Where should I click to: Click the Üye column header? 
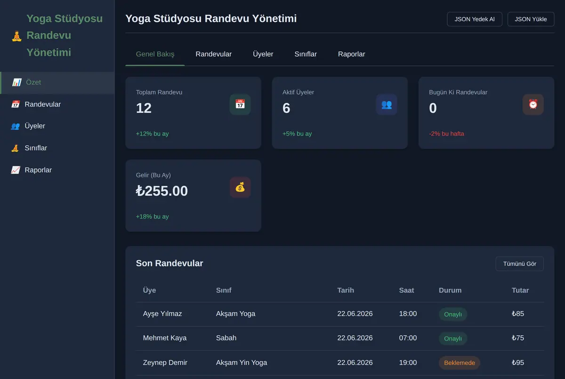(149, 290)
